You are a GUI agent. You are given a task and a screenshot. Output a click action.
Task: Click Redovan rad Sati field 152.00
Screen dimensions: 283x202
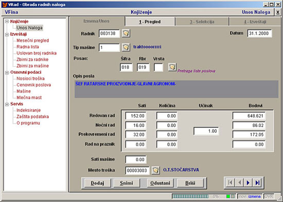(x=136, y=116)
